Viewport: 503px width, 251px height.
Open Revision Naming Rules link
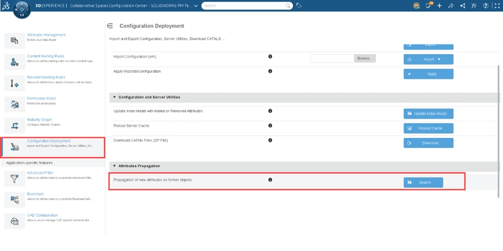coord(46,77)
